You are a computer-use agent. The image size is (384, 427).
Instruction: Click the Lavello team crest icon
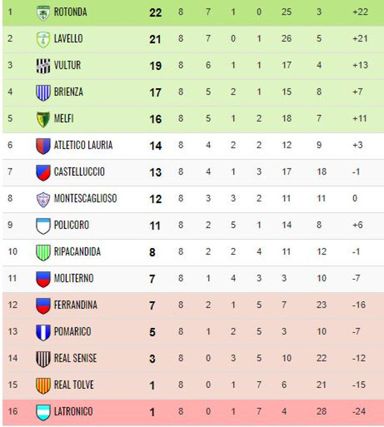pos(43,39)
